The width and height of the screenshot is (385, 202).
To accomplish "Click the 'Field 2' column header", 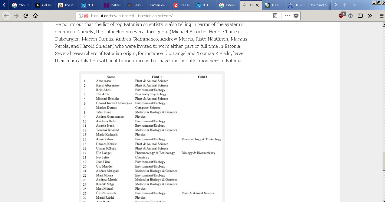I will [x=202, y=77].
